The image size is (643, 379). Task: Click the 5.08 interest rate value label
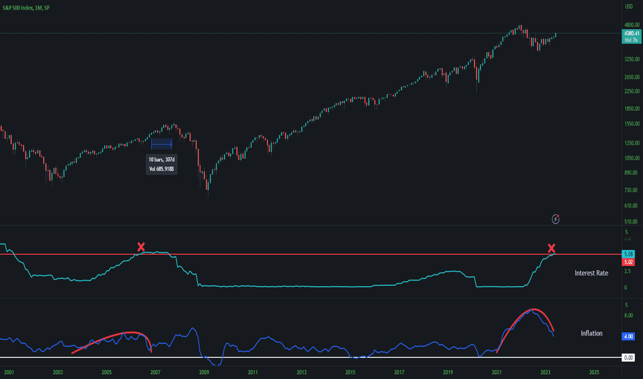629,254
